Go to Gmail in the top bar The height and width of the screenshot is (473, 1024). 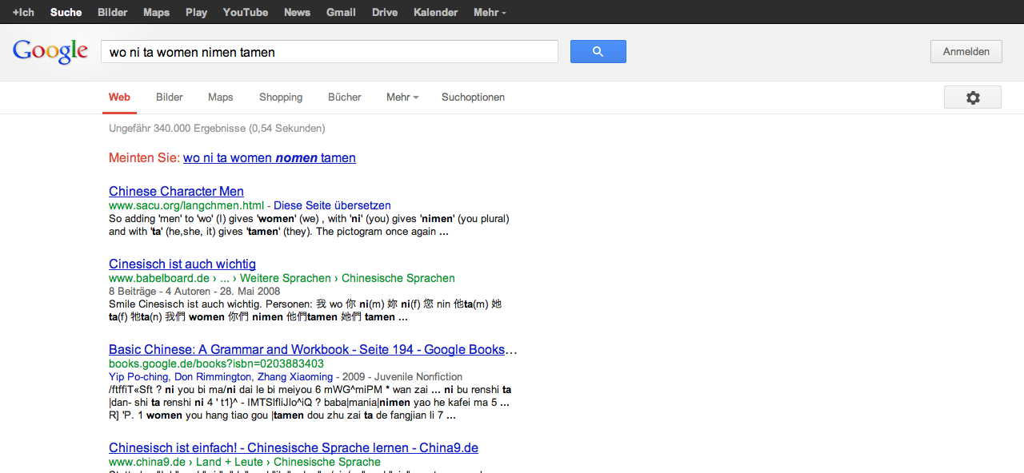pos(341,12)
